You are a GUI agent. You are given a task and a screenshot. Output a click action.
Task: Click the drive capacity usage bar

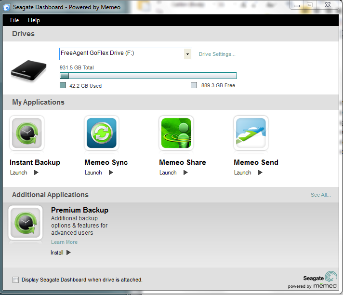(148, 76)
